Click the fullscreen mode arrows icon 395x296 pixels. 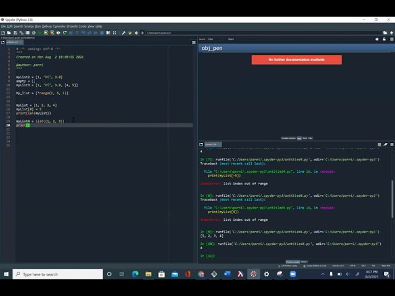tap(114, 33)
